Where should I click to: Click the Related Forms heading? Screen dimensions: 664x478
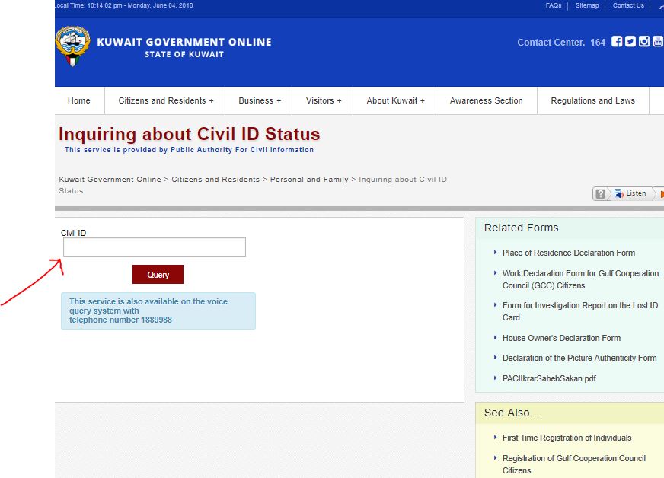pos(522,228)
